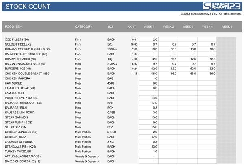Select the WEEK 3 column header
This screenshot has width=244, height=165.
188,26
